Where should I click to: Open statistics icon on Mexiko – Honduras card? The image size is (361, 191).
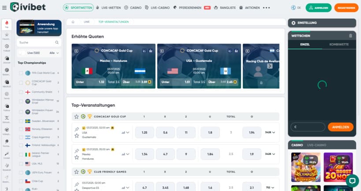(x=144, y=51)
